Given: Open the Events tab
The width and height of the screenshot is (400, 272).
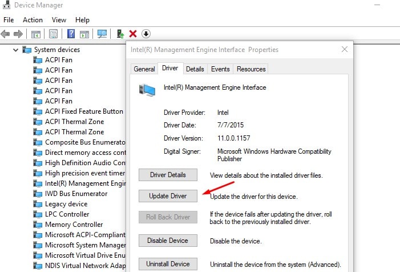Looking at the screenshot, I should click(x=220, y=69).
